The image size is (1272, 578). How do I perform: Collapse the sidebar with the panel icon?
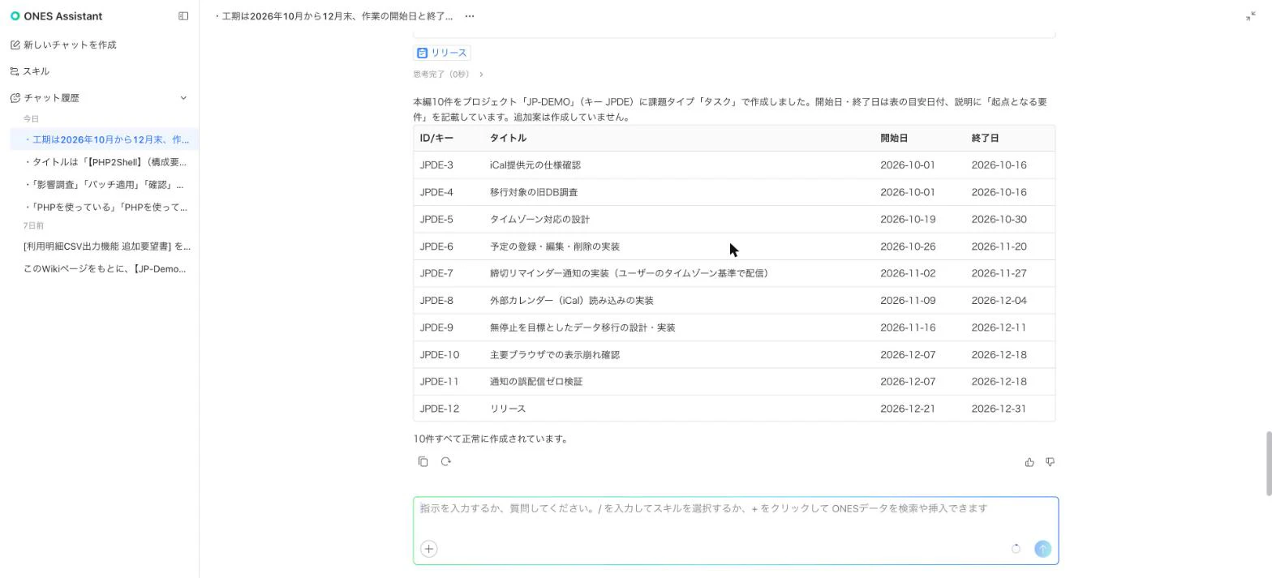(x=183, y=16)
